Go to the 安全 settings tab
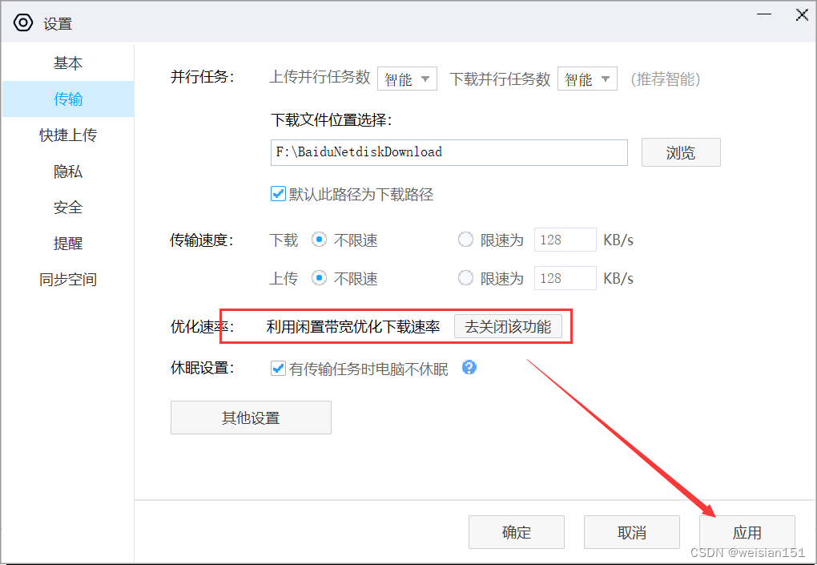 tap(68, 208)
